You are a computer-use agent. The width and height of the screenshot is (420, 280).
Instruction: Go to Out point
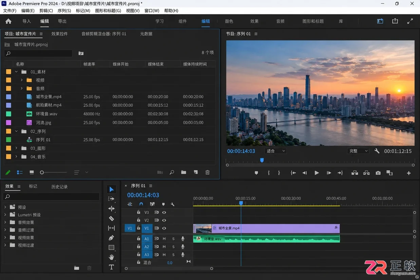coord(340,173)
